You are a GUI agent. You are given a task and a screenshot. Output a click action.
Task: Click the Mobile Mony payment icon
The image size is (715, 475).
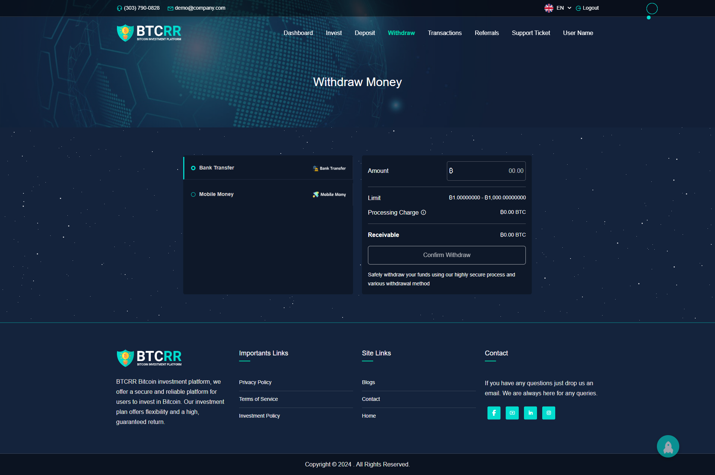point(315,194)
